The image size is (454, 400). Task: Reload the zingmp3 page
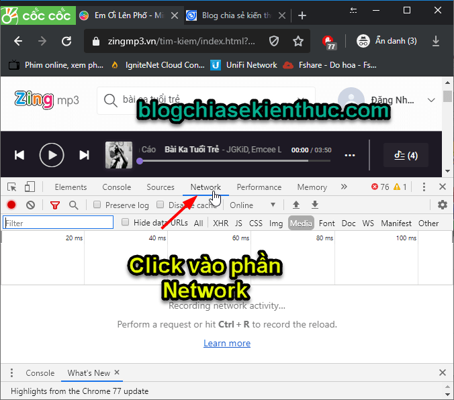click(x=66, y=41)
